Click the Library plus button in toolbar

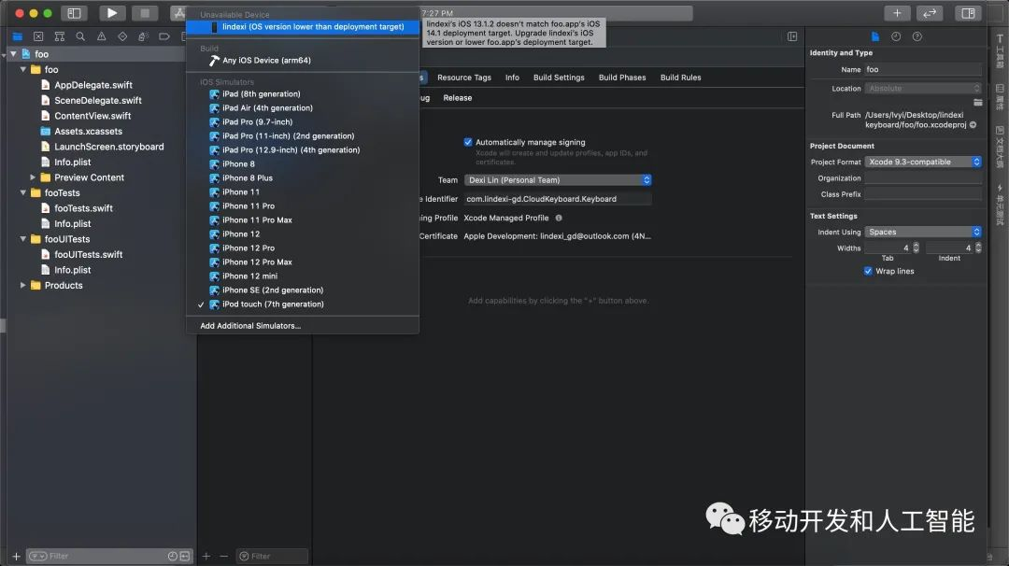pyautogui.click(x=897, y=13)
